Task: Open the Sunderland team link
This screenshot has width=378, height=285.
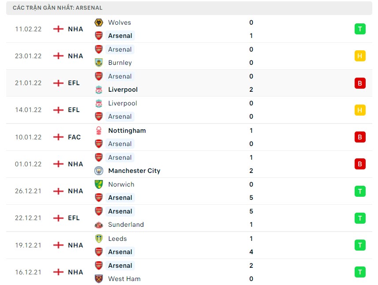Action: (x=126, y=225)
